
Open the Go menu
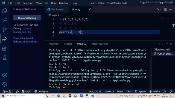(x=46, y=3)
